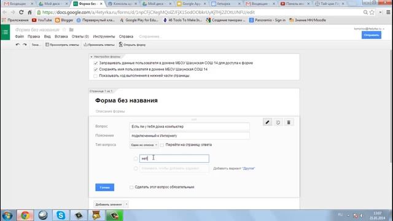Open the Тип вопроса dropdown
The image size is (393, 221).
pos(144,145)
